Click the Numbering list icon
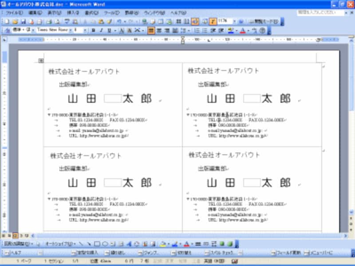The width and height of the screenshot is (355, 266). pos(197,30)
